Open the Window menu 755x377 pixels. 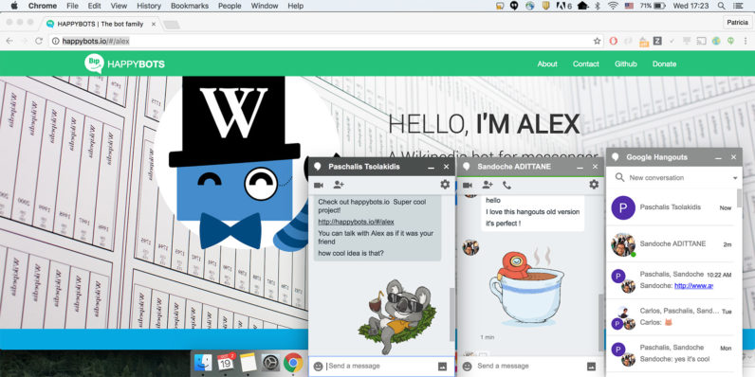(265, 6)
